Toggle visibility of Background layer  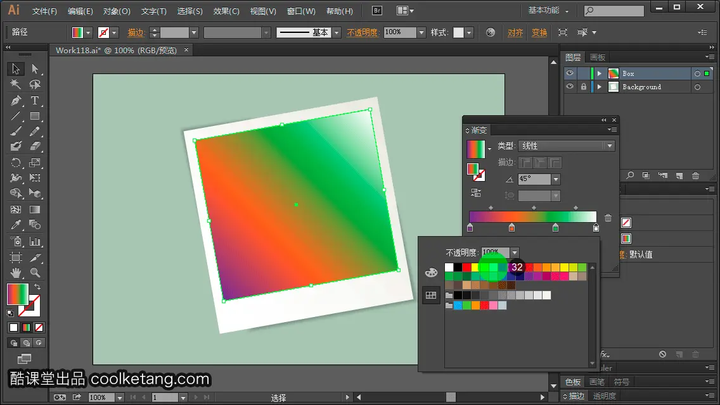pyautogui.click(x=570, y=87)
